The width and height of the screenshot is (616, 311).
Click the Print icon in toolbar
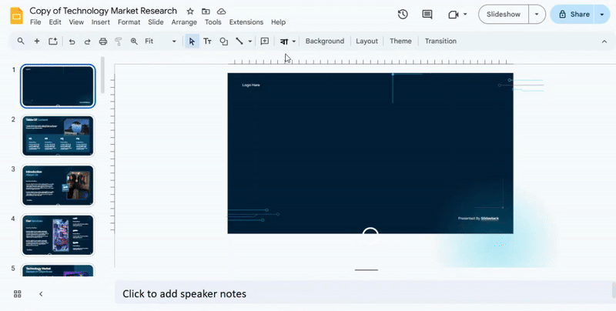point(103,42)
